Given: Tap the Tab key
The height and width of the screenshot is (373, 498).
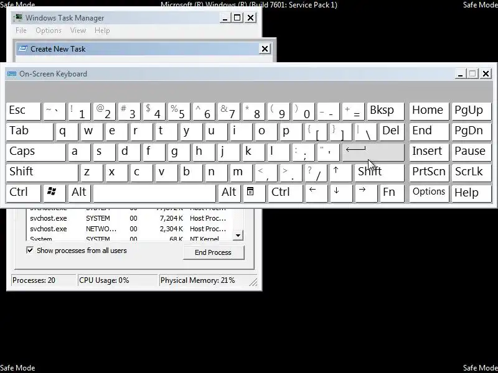Looking at the screenshot, I should pos(29,132).
